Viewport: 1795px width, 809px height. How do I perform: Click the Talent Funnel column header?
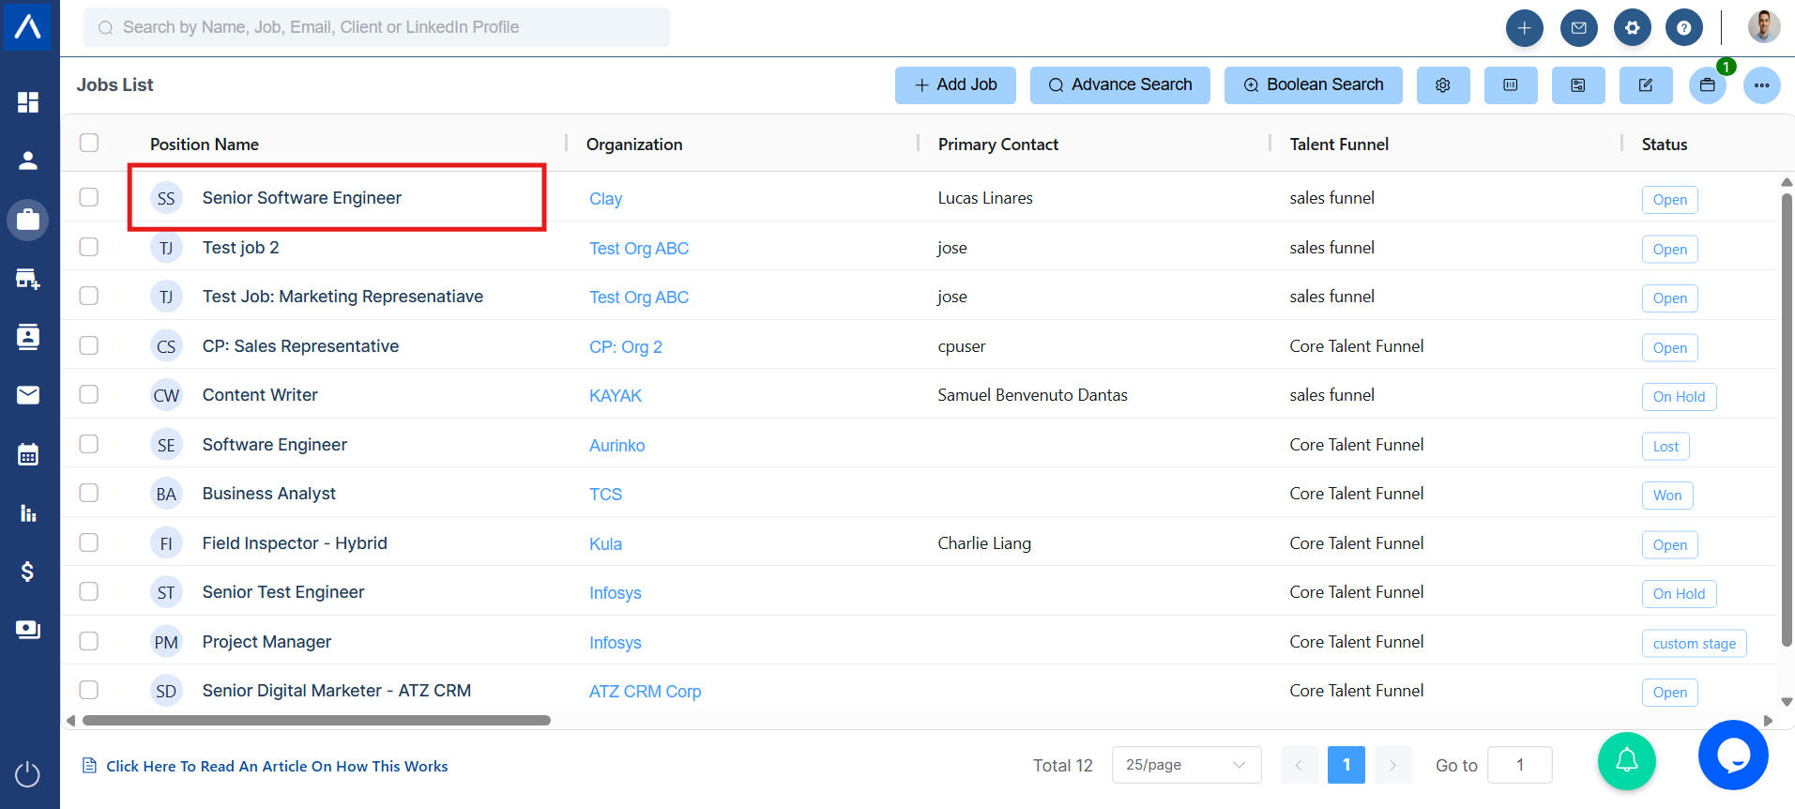tap(1339, 145)
